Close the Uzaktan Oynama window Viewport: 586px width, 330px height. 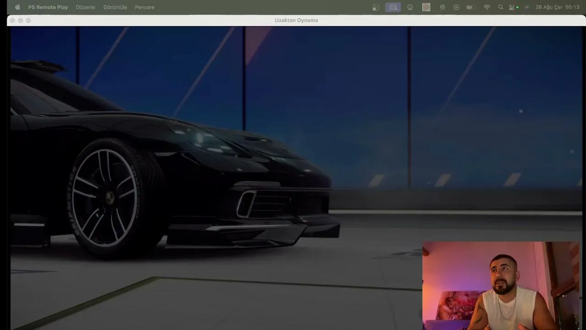[12, 21]
